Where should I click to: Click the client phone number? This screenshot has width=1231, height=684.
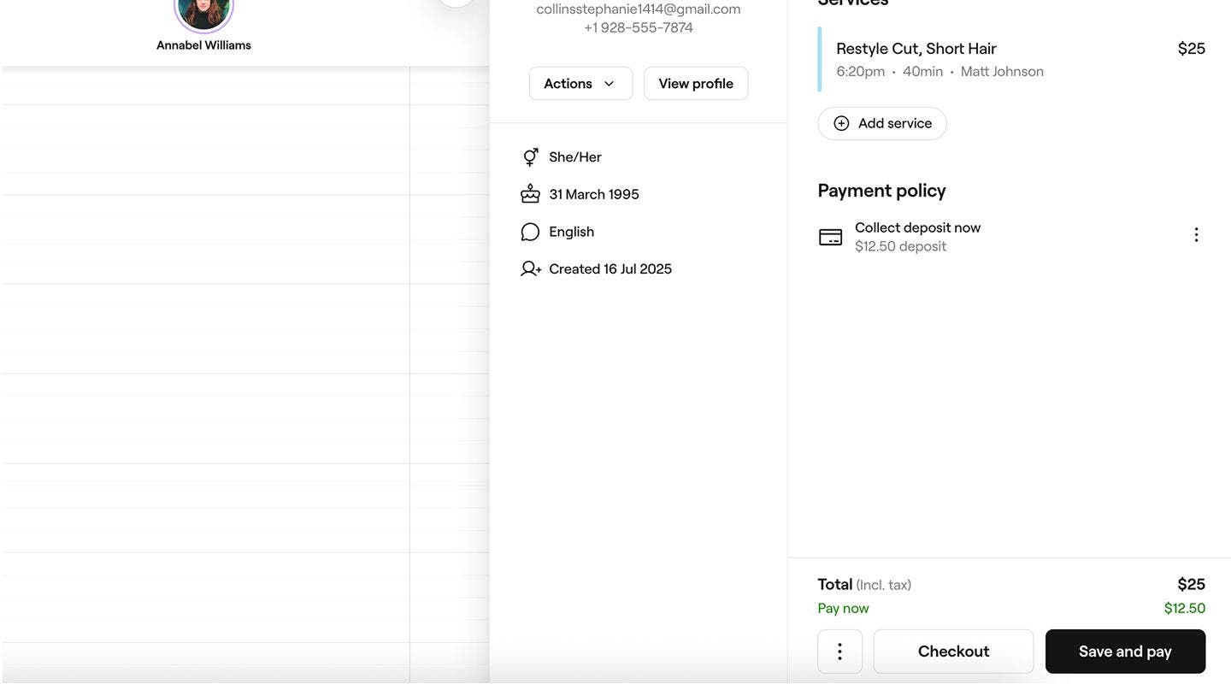pyautogui.click(x=638, y=28)
